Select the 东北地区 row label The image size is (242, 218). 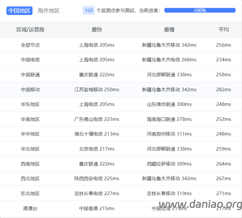coord(30,194)
